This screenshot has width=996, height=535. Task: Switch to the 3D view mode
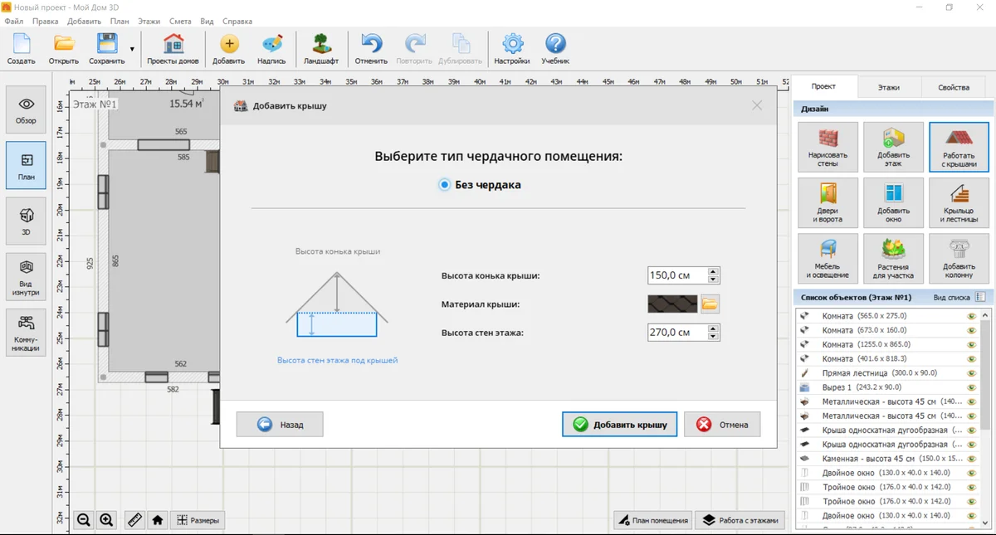tap(26, 219)
